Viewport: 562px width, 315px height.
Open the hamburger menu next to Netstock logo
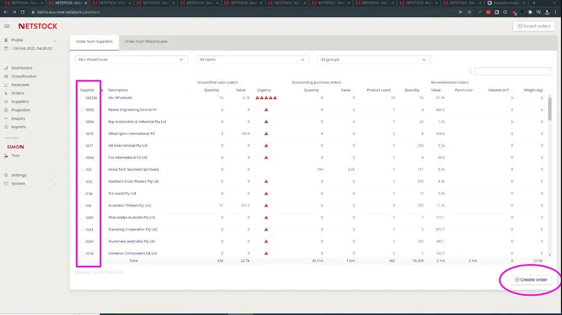pos(7,26)
